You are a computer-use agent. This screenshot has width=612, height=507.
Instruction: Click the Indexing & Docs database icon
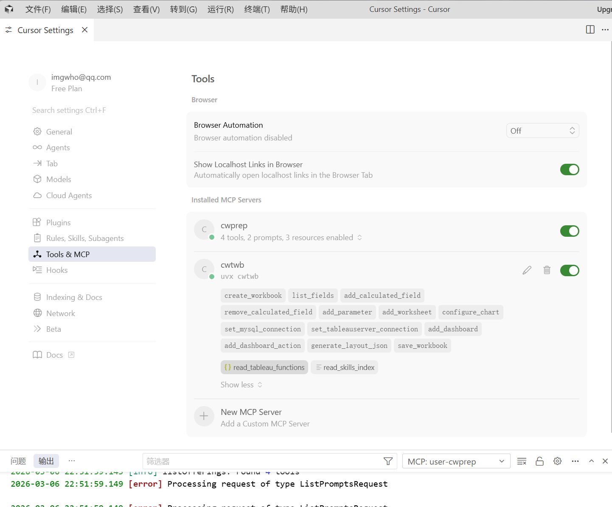[x=37, y=297]
